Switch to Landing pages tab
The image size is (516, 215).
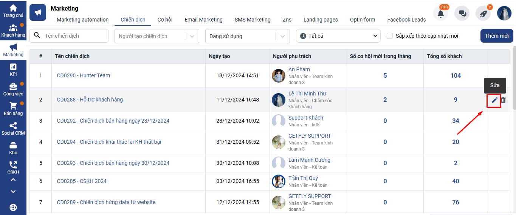(x=321, y=20)
